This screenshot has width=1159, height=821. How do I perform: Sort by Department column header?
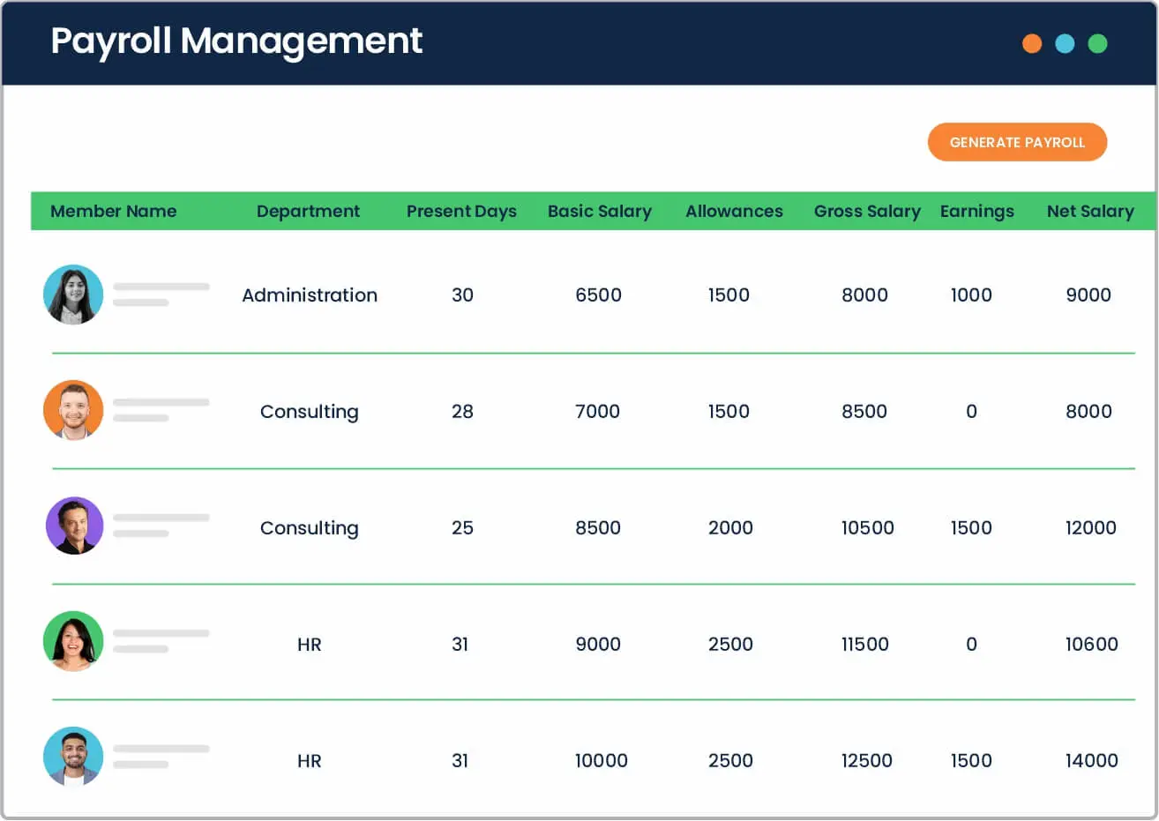pyautogui.click(x=308, y=212)
